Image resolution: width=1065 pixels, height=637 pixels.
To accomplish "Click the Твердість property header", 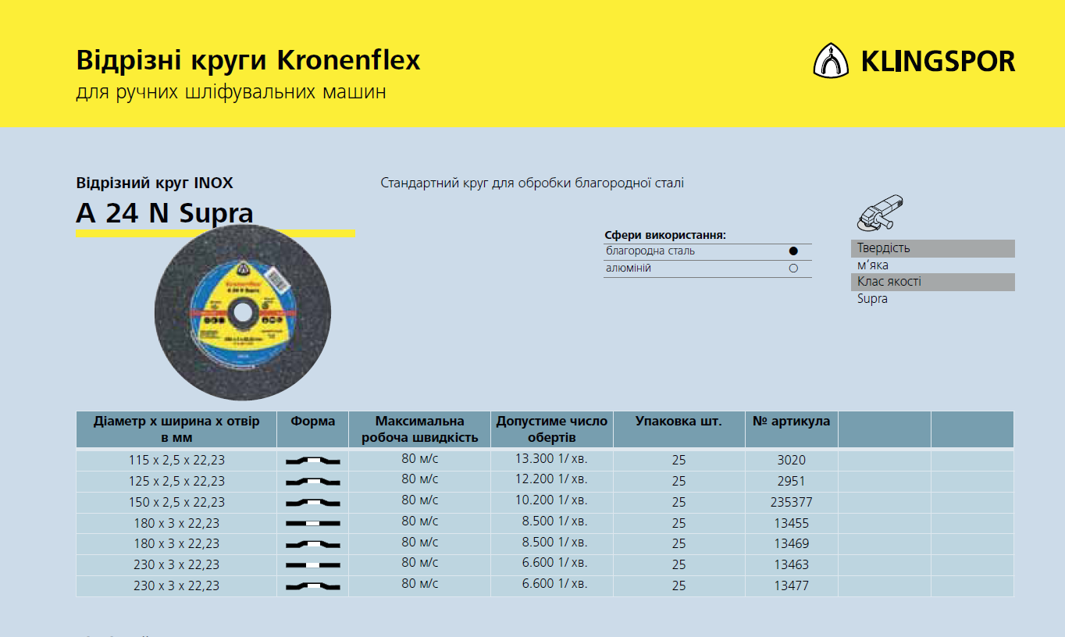I will click(932, 248).
